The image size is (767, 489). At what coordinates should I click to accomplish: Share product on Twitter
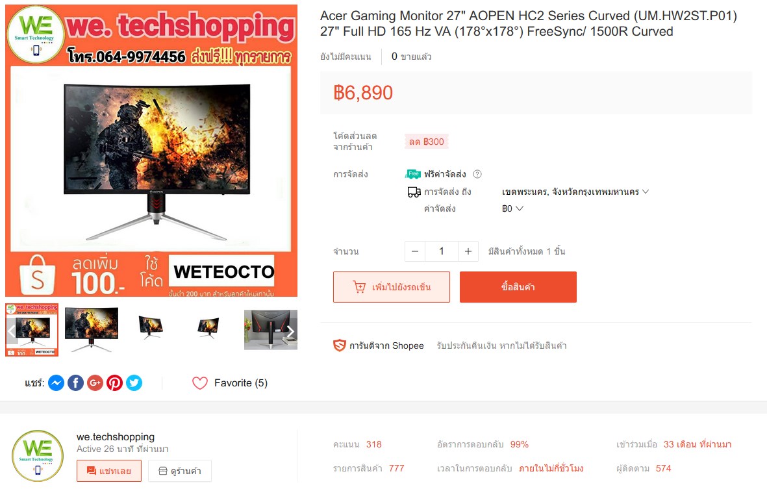[134, 383]
